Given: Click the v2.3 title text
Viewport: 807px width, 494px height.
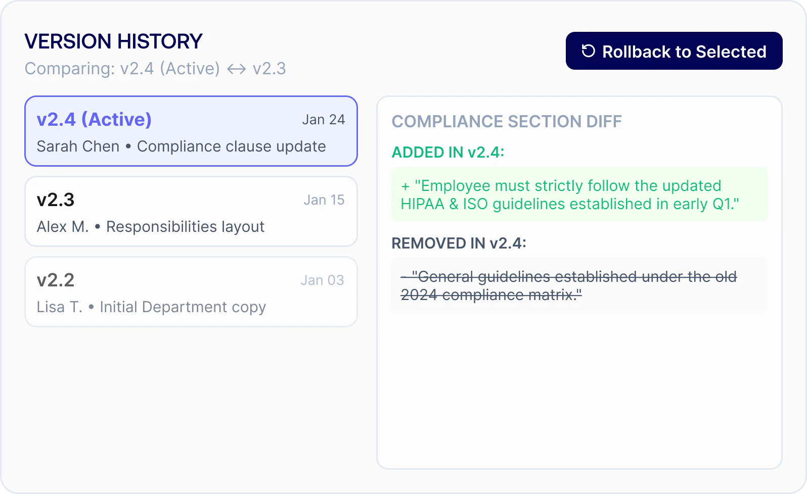Looking at the screenshot, I should coord(56,200).
